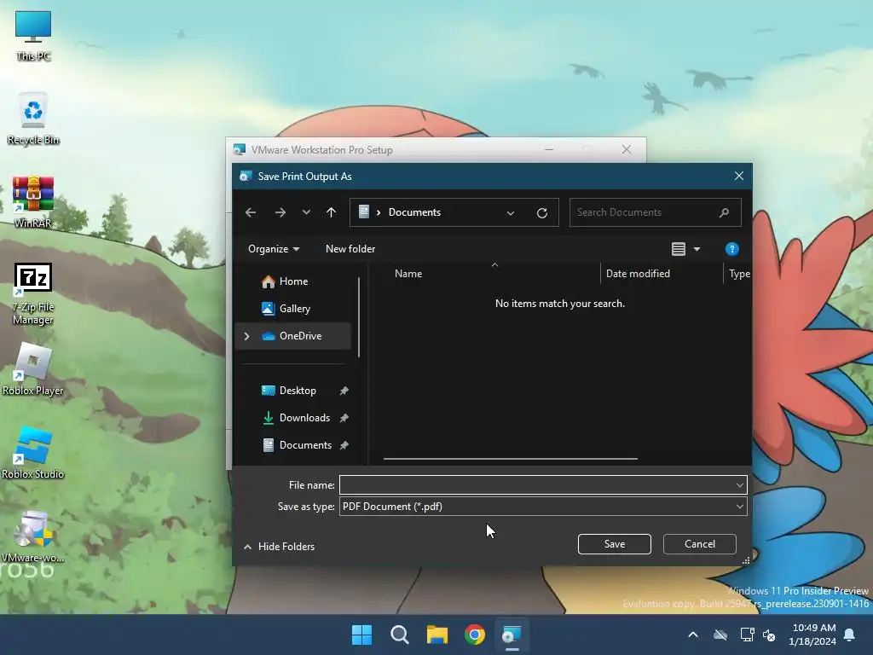Click the File name input field
The width and height of the screenshot is (873, 655).
(537, 485)
